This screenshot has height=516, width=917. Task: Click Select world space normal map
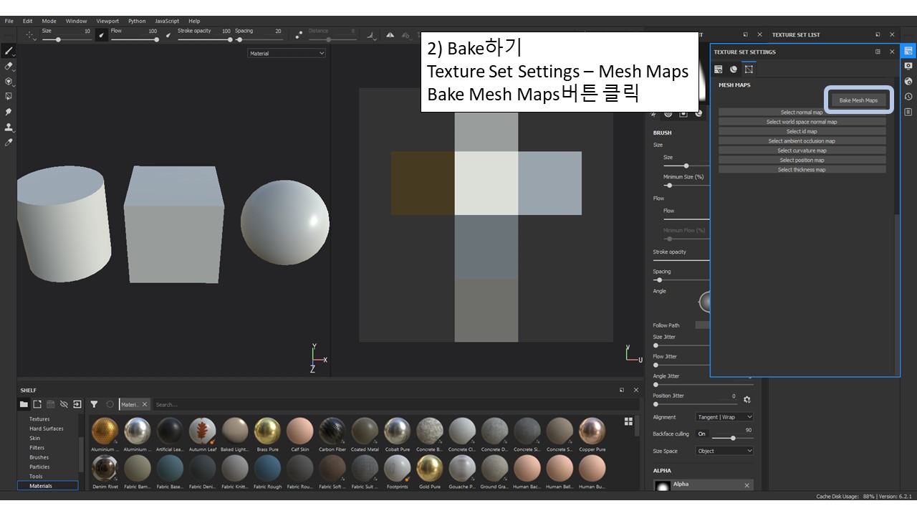click(802, 122)
